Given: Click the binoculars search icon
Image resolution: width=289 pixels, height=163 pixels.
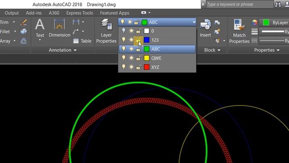Looking at the screenshot, I should tap(278, 5).
